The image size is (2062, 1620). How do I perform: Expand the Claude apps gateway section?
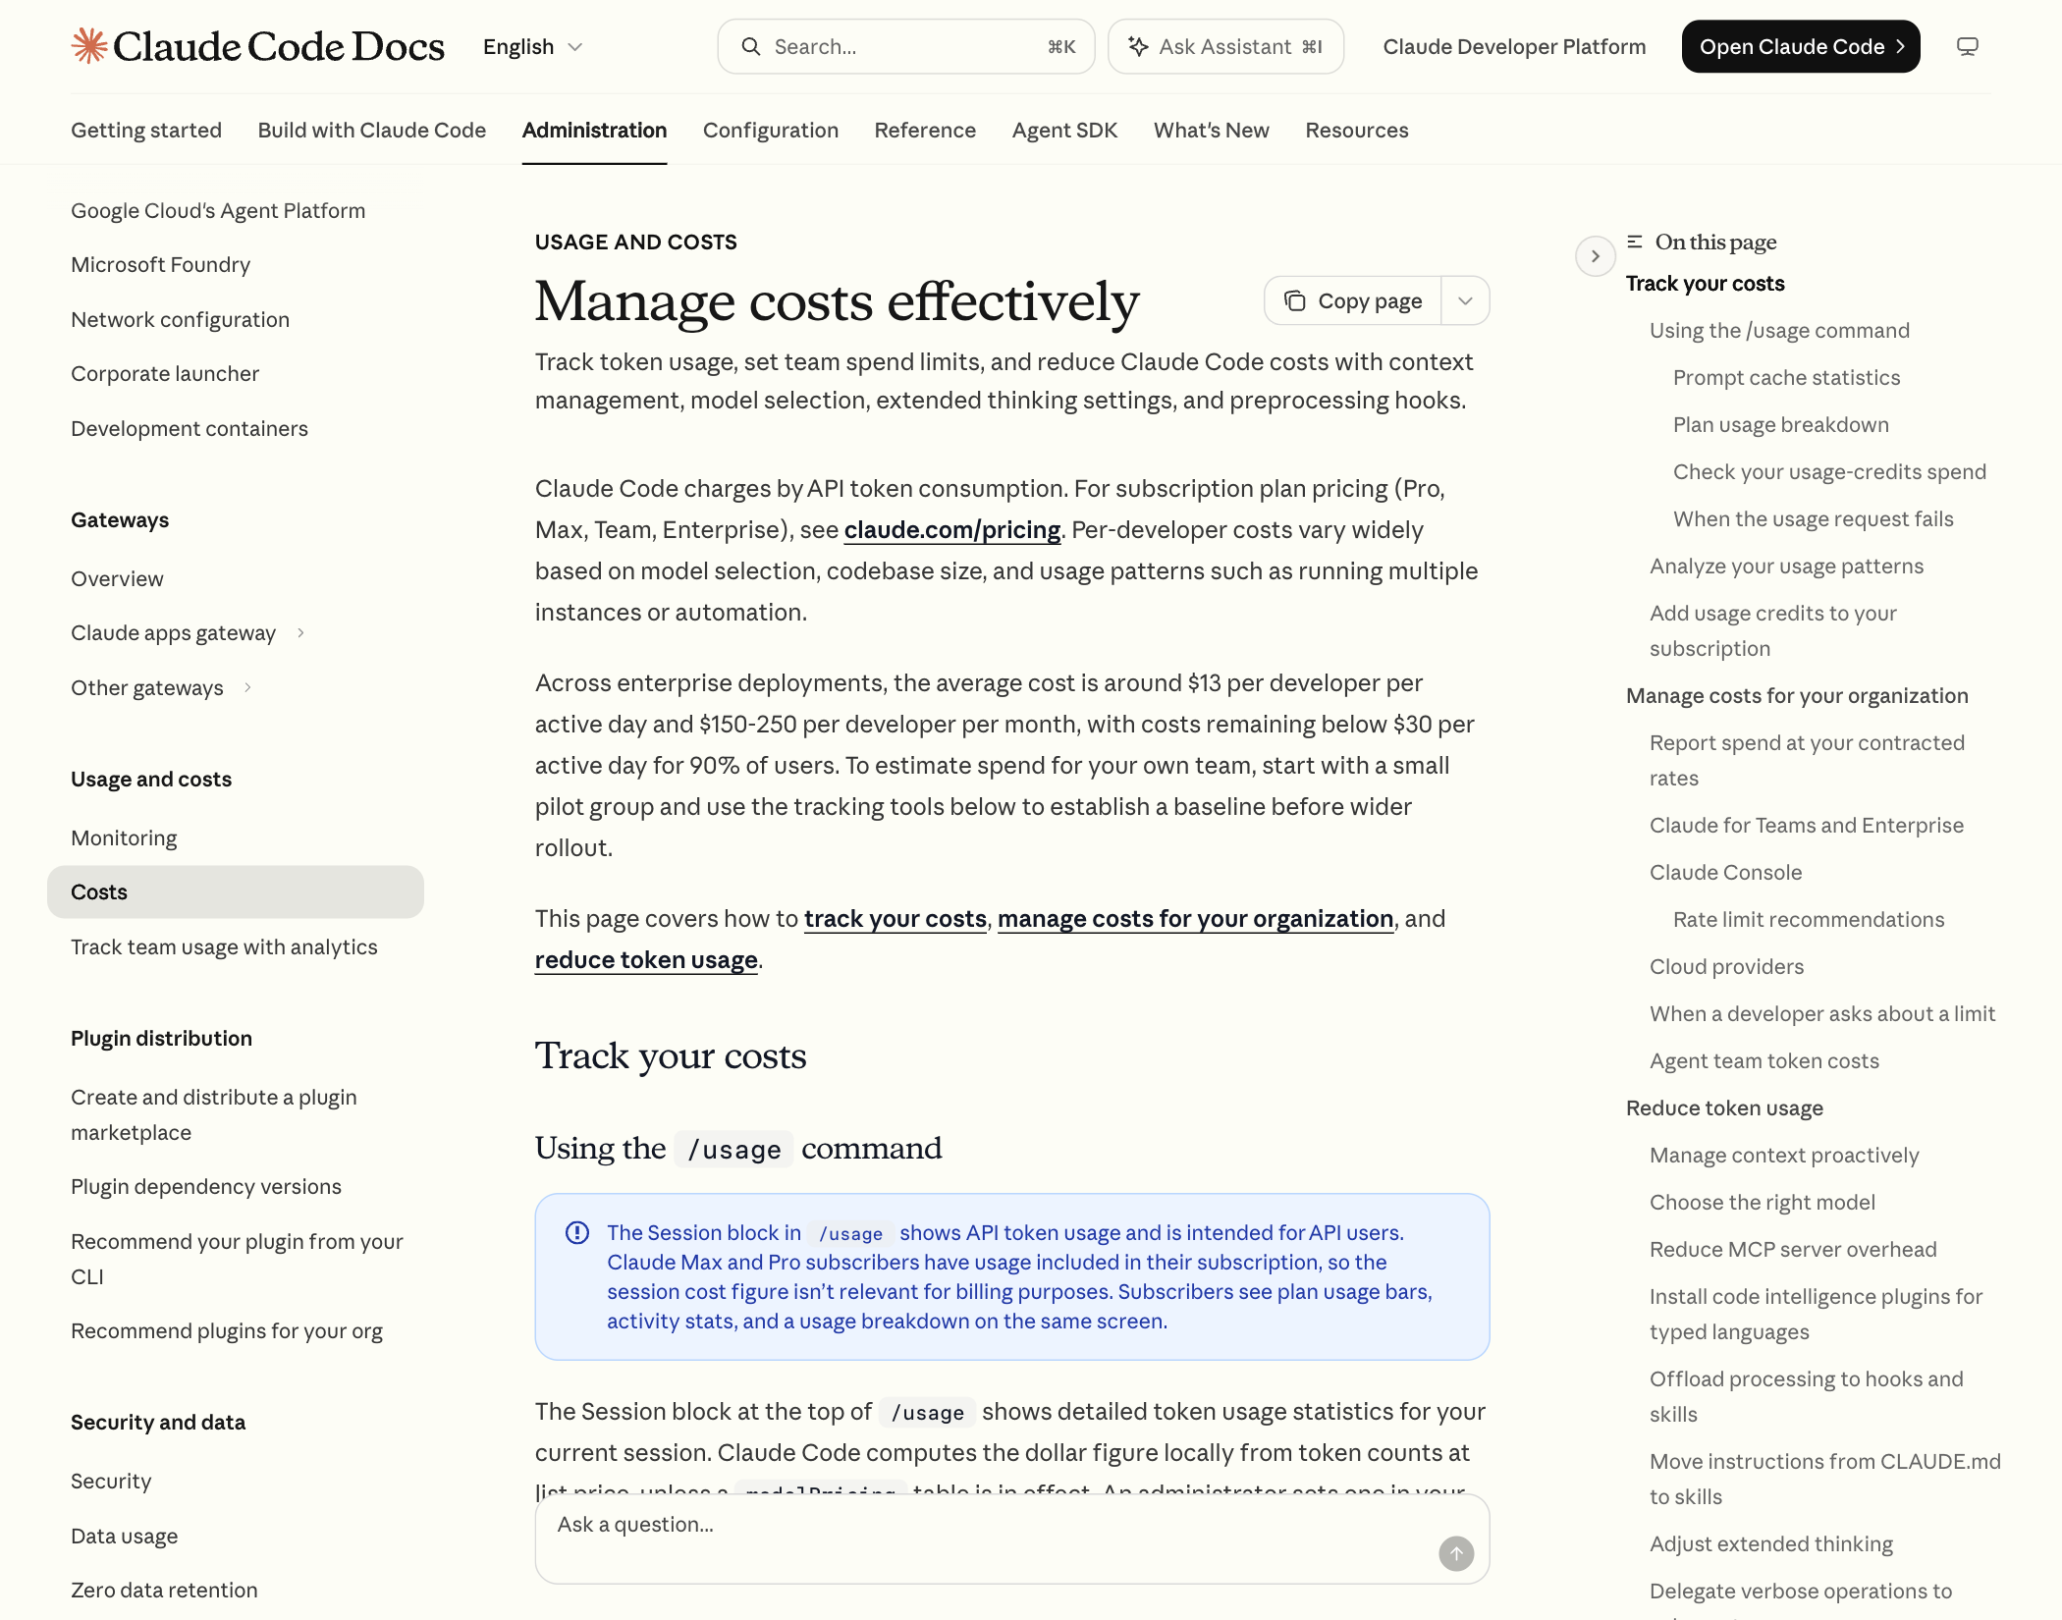pyautogui.click(x=300, y=633)
